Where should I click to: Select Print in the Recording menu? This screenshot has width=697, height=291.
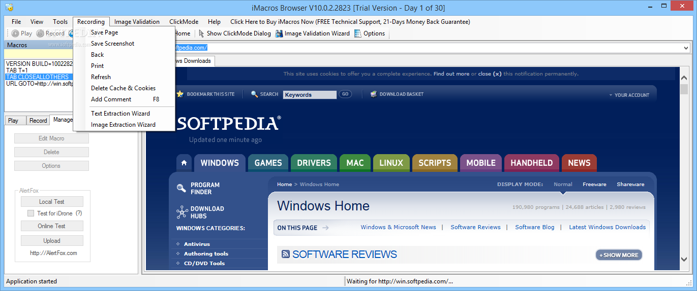124,66
